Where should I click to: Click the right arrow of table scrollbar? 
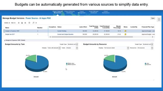click(x=153, y=37)
